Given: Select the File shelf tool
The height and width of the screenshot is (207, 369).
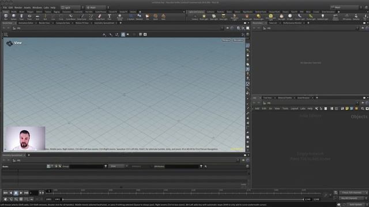Looking at the screenshot, I should 148,17.
